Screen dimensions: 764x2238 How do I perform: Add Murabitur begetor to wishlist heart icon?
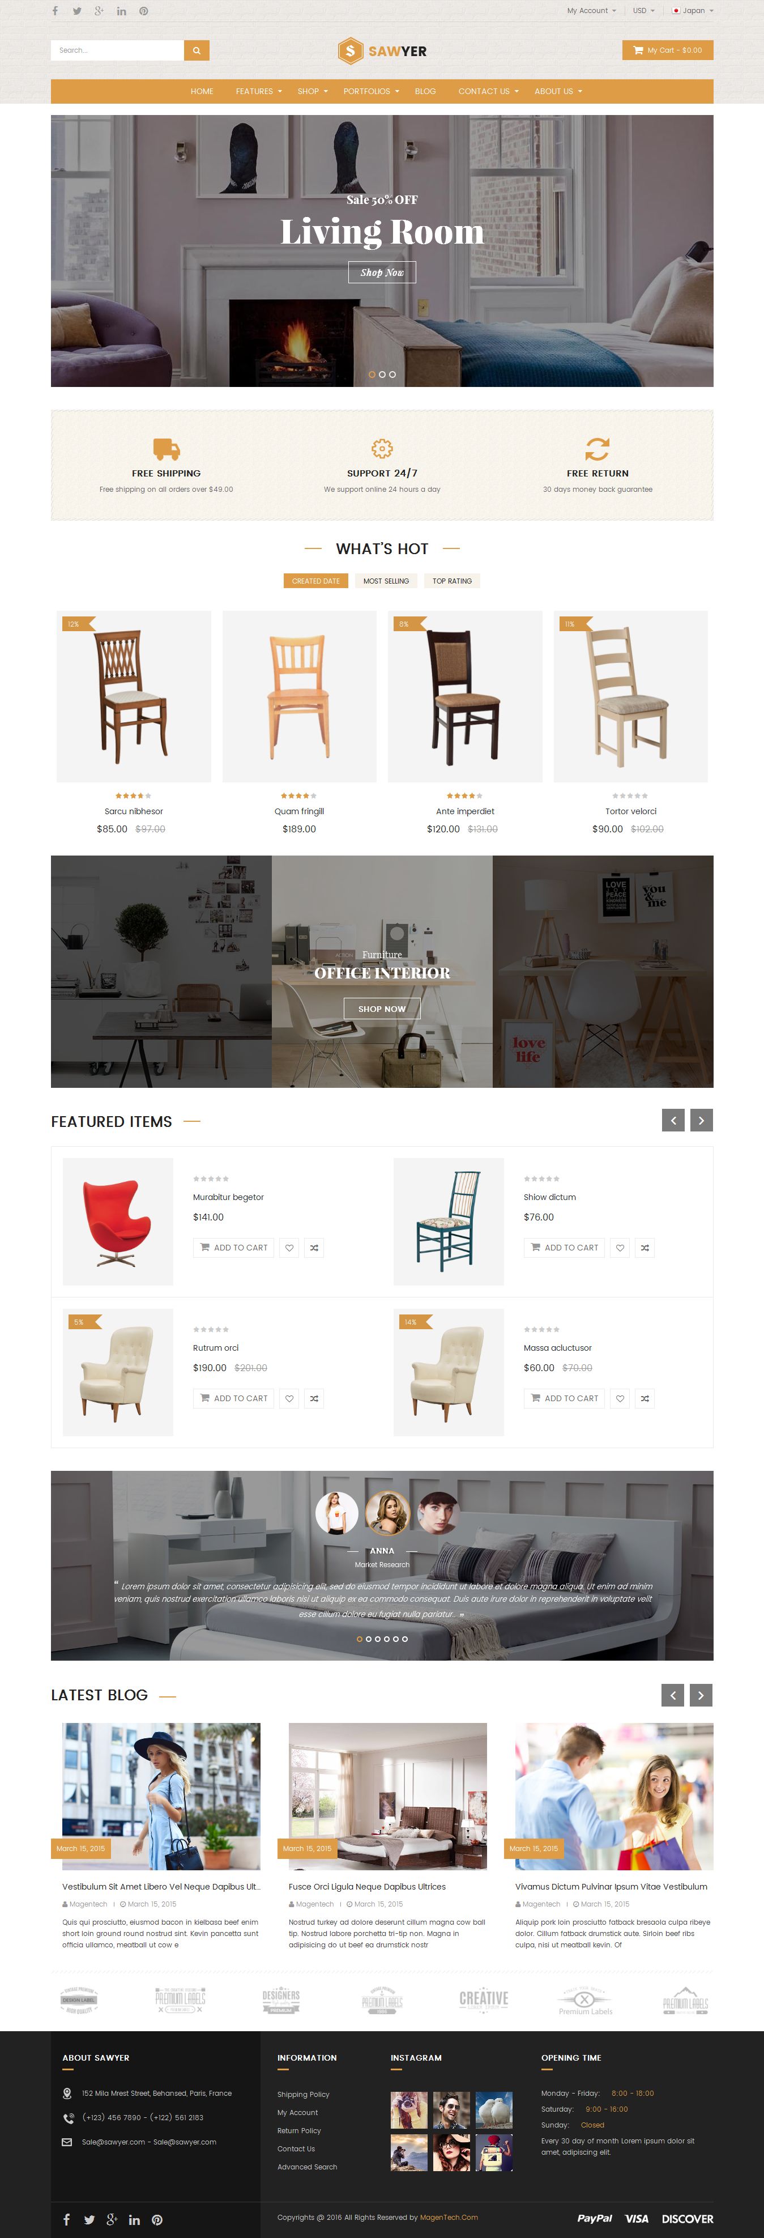click(x=289, y=1248)
